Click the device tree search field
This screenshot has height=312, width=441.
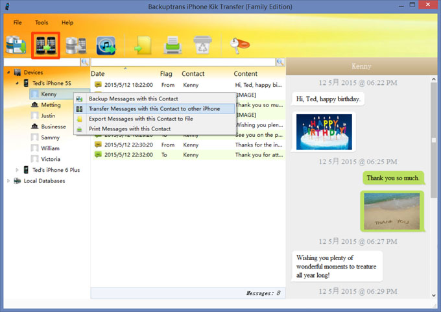point(42,62)
